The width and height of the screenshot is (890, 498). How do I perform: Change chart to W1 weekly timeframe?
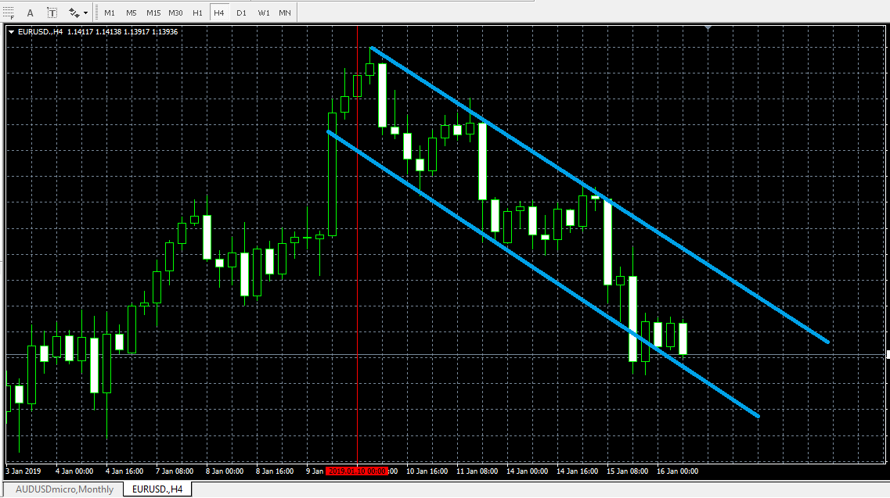click(x=264, y=13)
